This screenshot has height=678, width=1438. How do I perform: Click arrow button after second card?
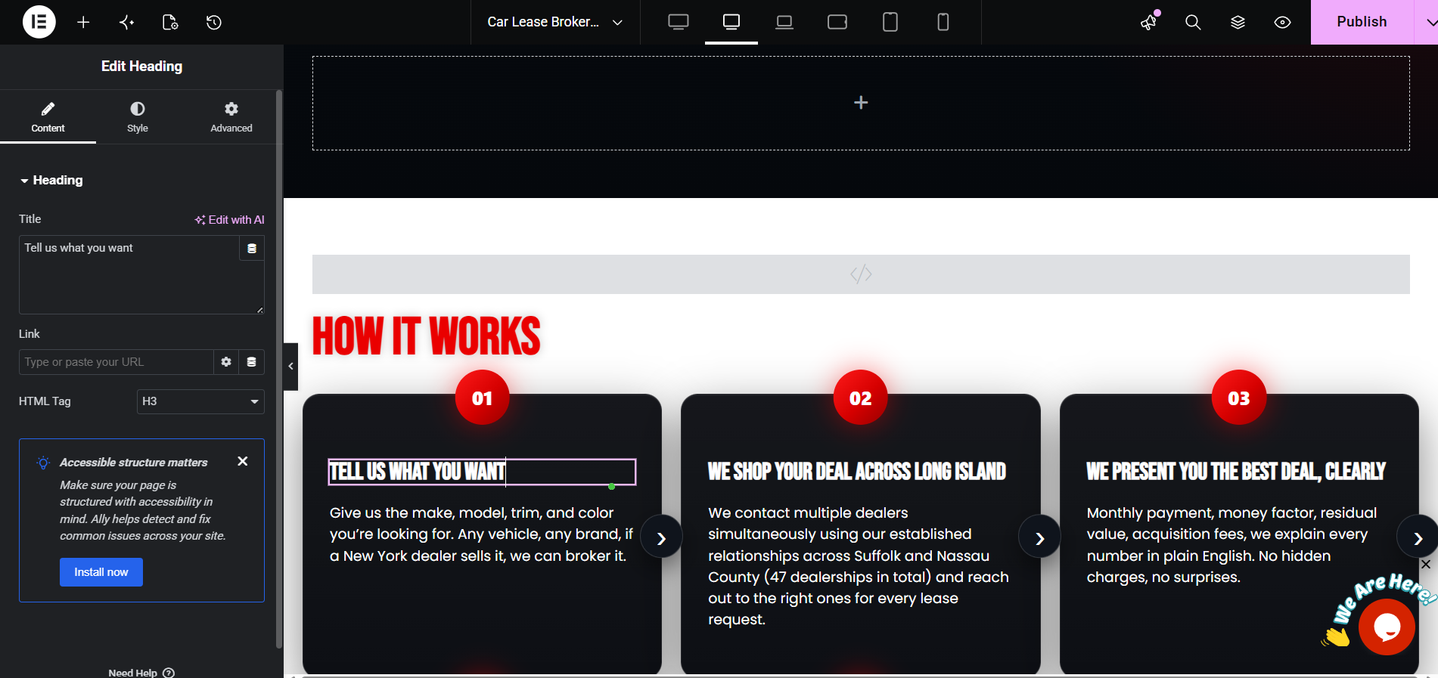tap(1039, 538)
